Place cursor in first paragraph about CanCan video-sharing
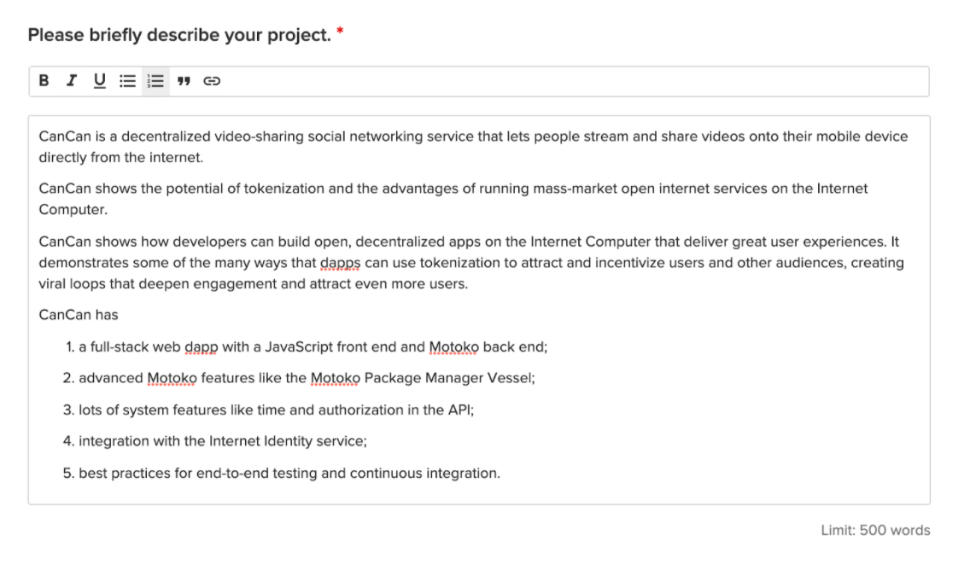The height and width of the screenshot is (570, 970). [x=473, y=147]
